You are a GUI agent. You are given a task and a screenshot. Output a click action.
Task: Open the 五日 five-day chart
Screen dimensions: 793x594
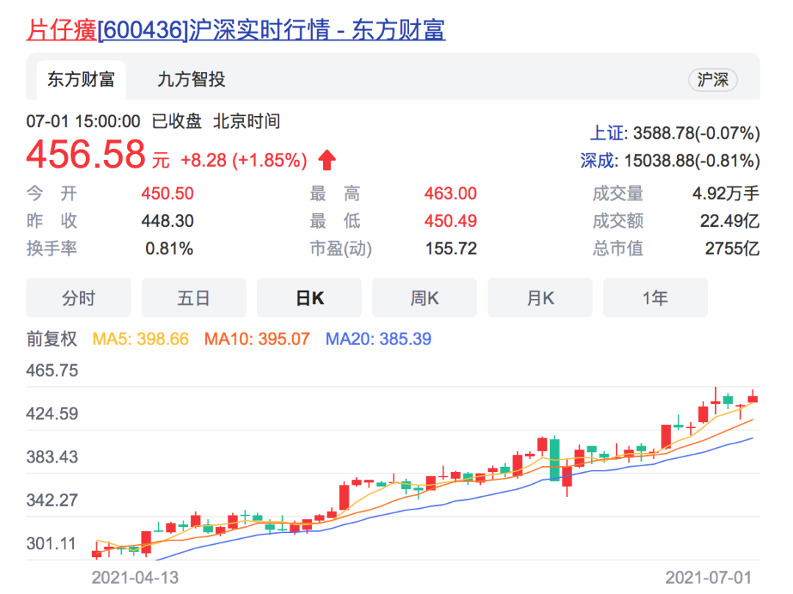tap(194, 297)
